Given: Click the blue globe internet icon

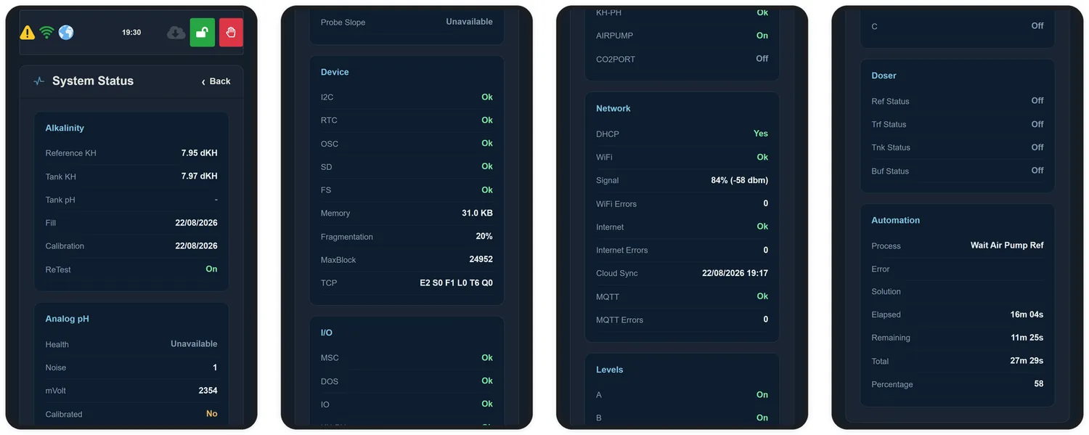Looking at the screenshot, I should (x=66, y=32).
